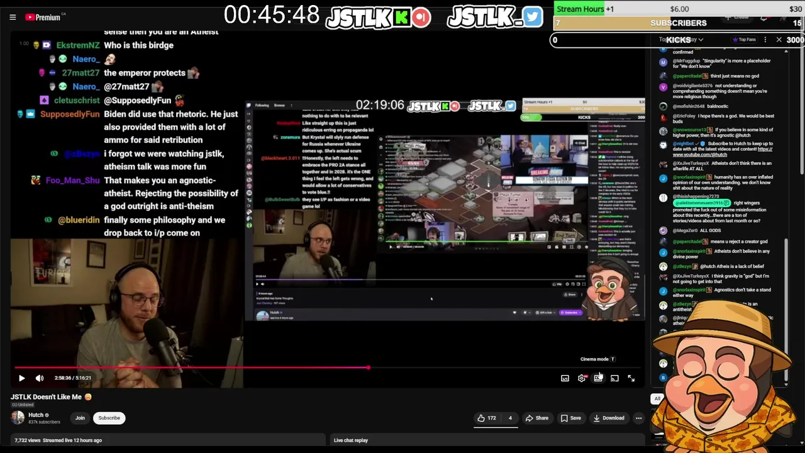The image size is (805, 453).
Task: Click the nightbot avatar in chat
Action: tap(663, 145)
